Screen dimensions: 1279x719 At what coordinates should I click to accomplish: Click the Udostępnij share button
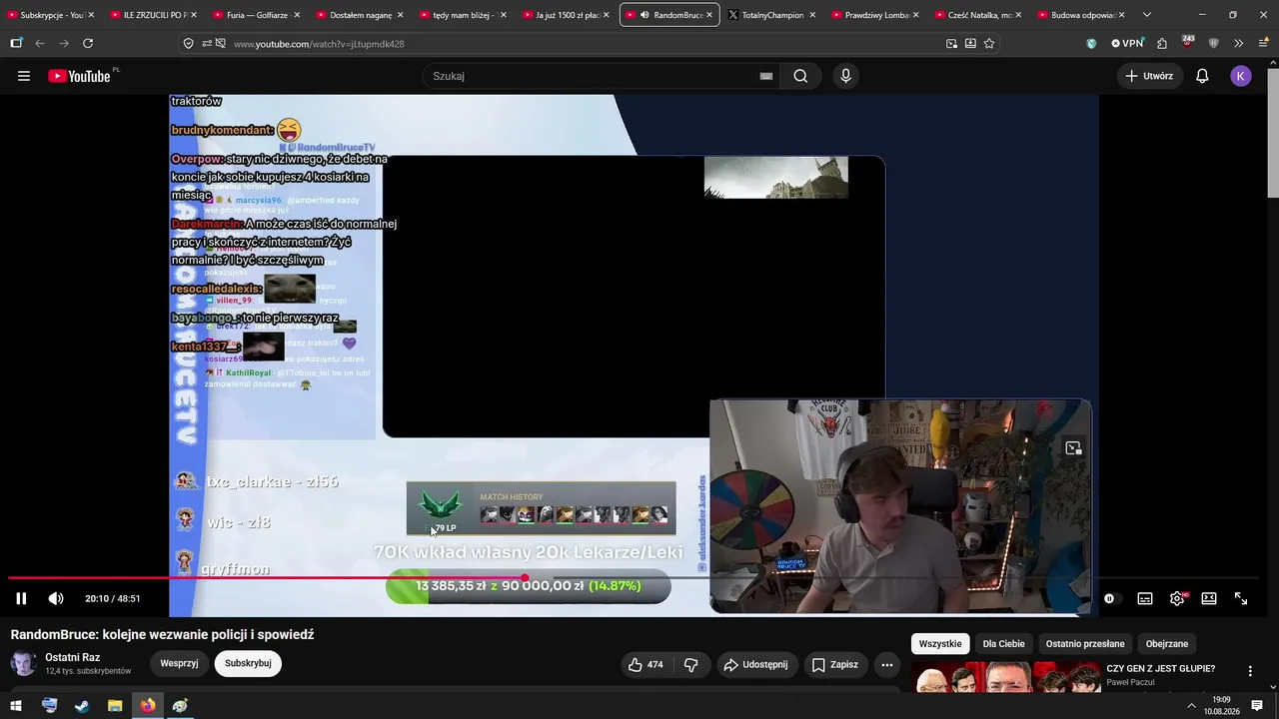click(756, 664)
